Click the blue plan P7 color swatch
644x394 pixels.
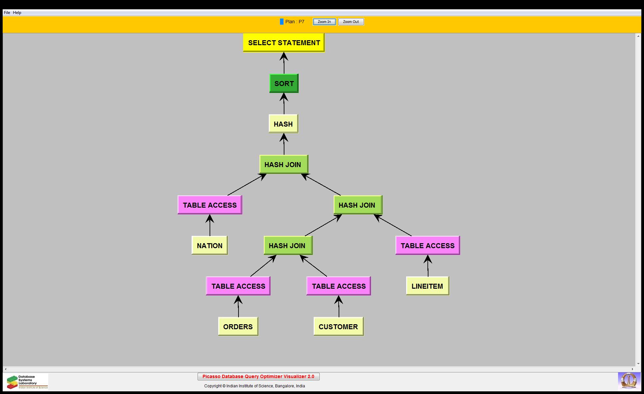click(x=281, y=22)
